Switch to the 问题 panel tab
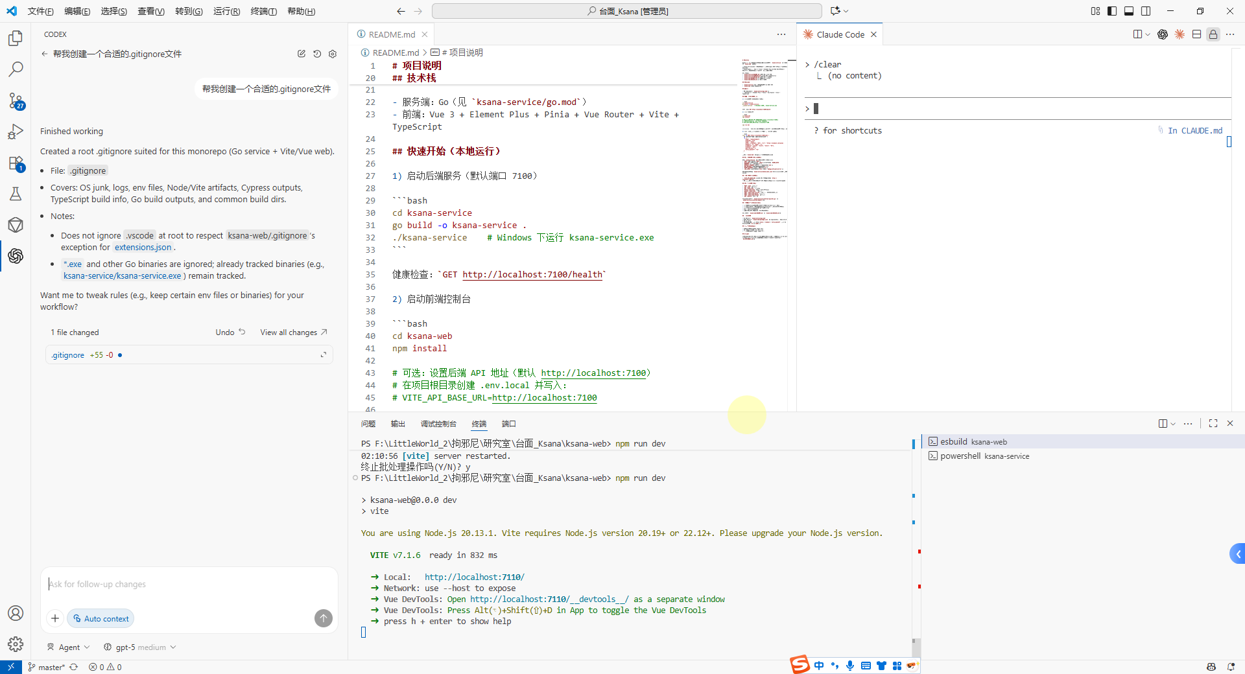 pos(368,424)
